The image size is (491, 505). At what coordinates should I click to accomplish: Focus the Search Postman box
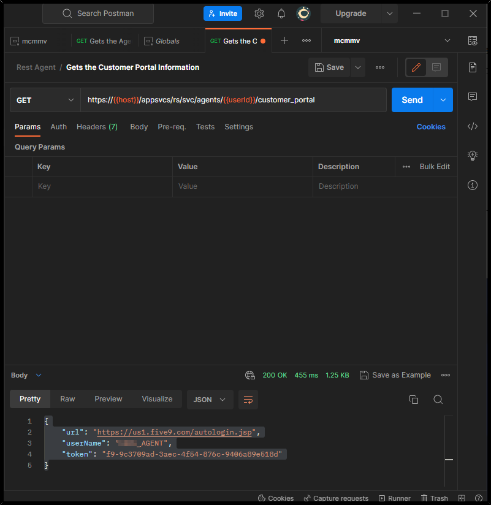(x=98, y=13)
